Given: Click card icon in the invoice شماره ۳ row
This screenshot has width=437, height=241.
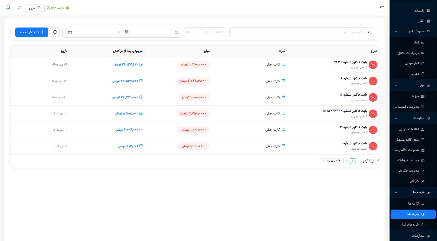Looking at the screenshot, I should (x=283, y=130).
